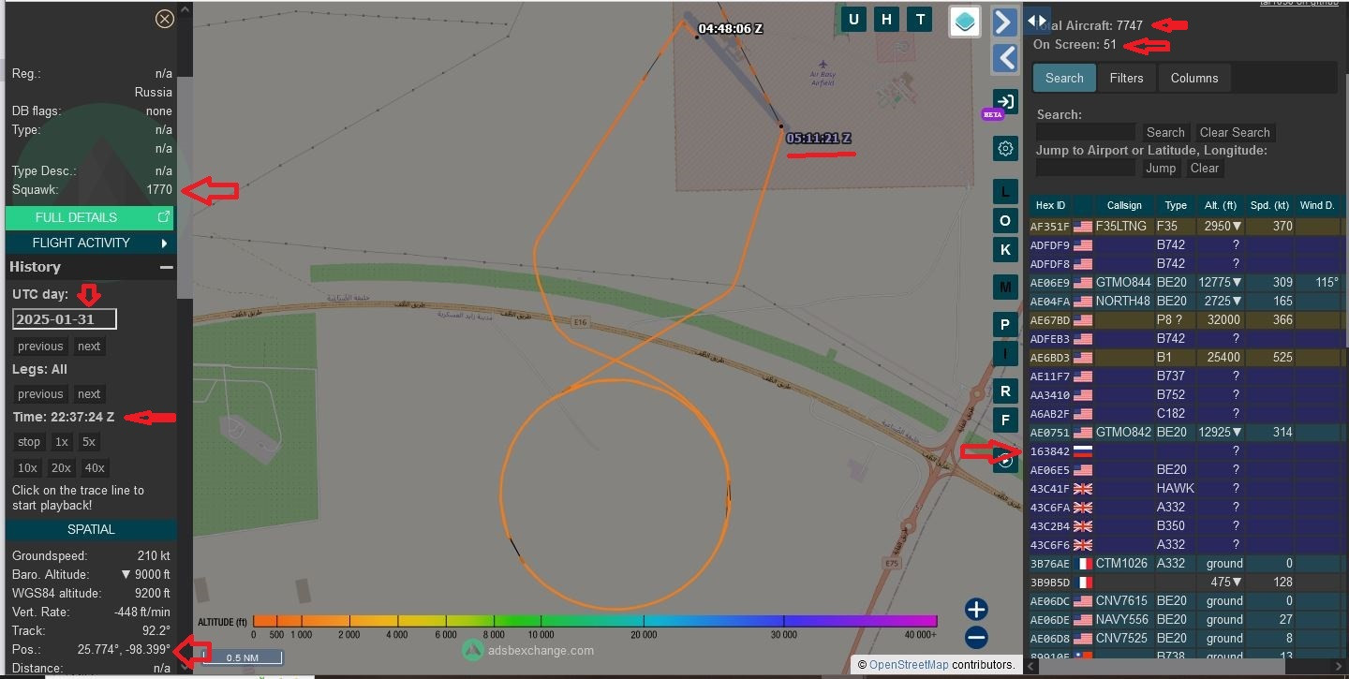Close the aircraft info panel with the X
Viewport: 1349px width, 679px height.
165,19
